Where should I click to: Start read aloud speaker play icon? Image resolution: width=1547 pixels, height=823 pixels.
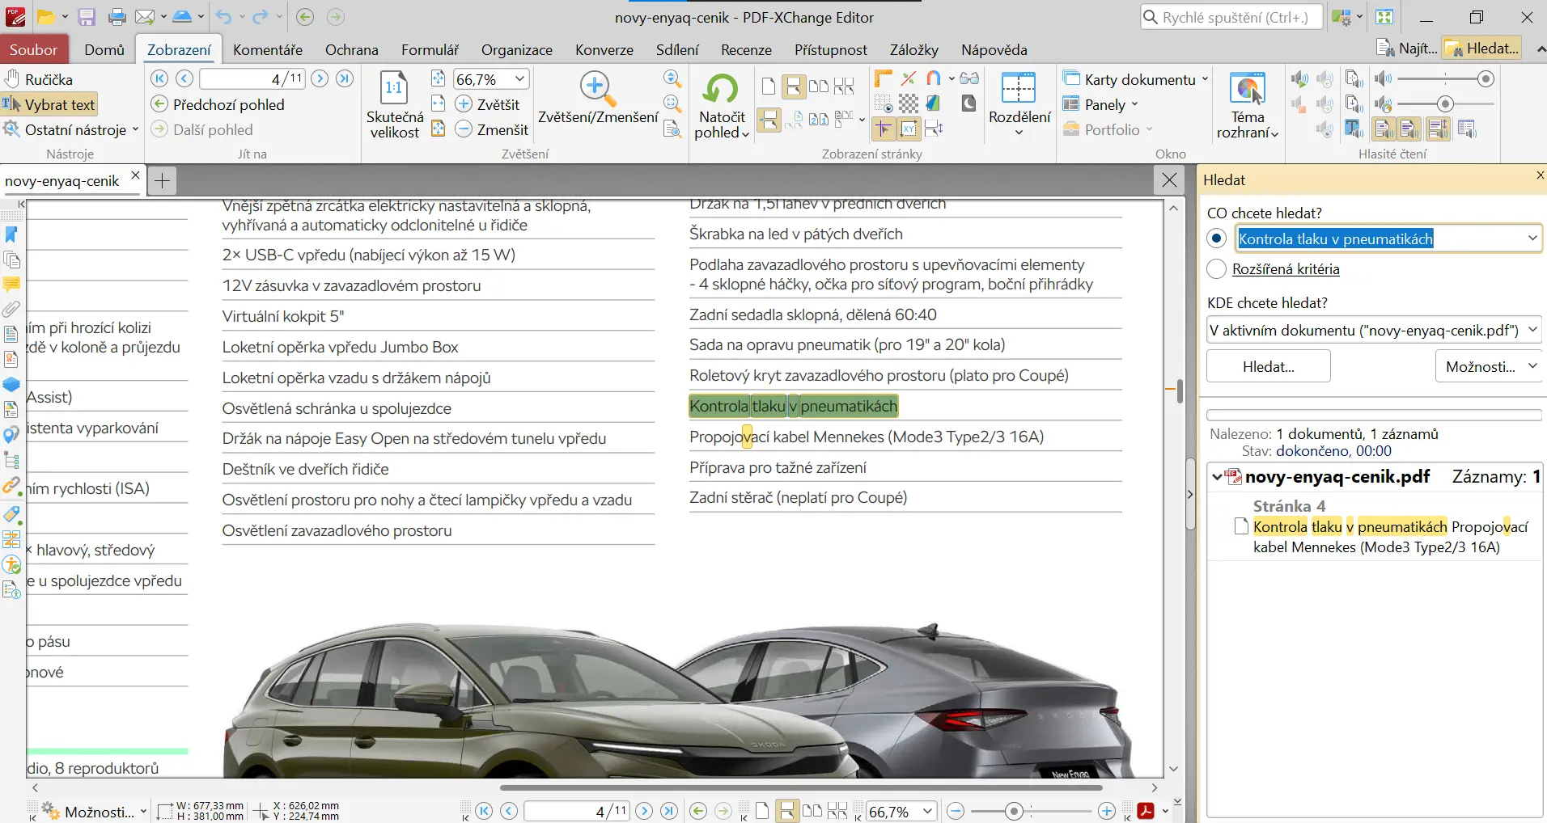(x=1299, y=78)
